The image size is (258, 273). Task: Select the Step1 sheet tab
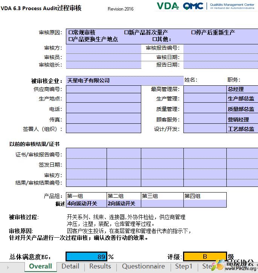click(184, 266)
